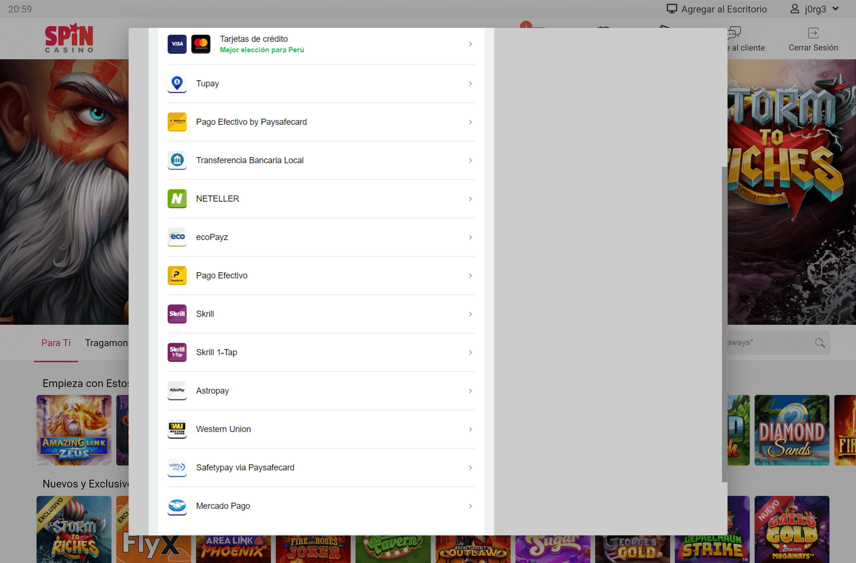Open the Diamond Sands game thumbnail
Image resolution: width=856 pixels, height=563 pixels.
[x=792, y=430]
